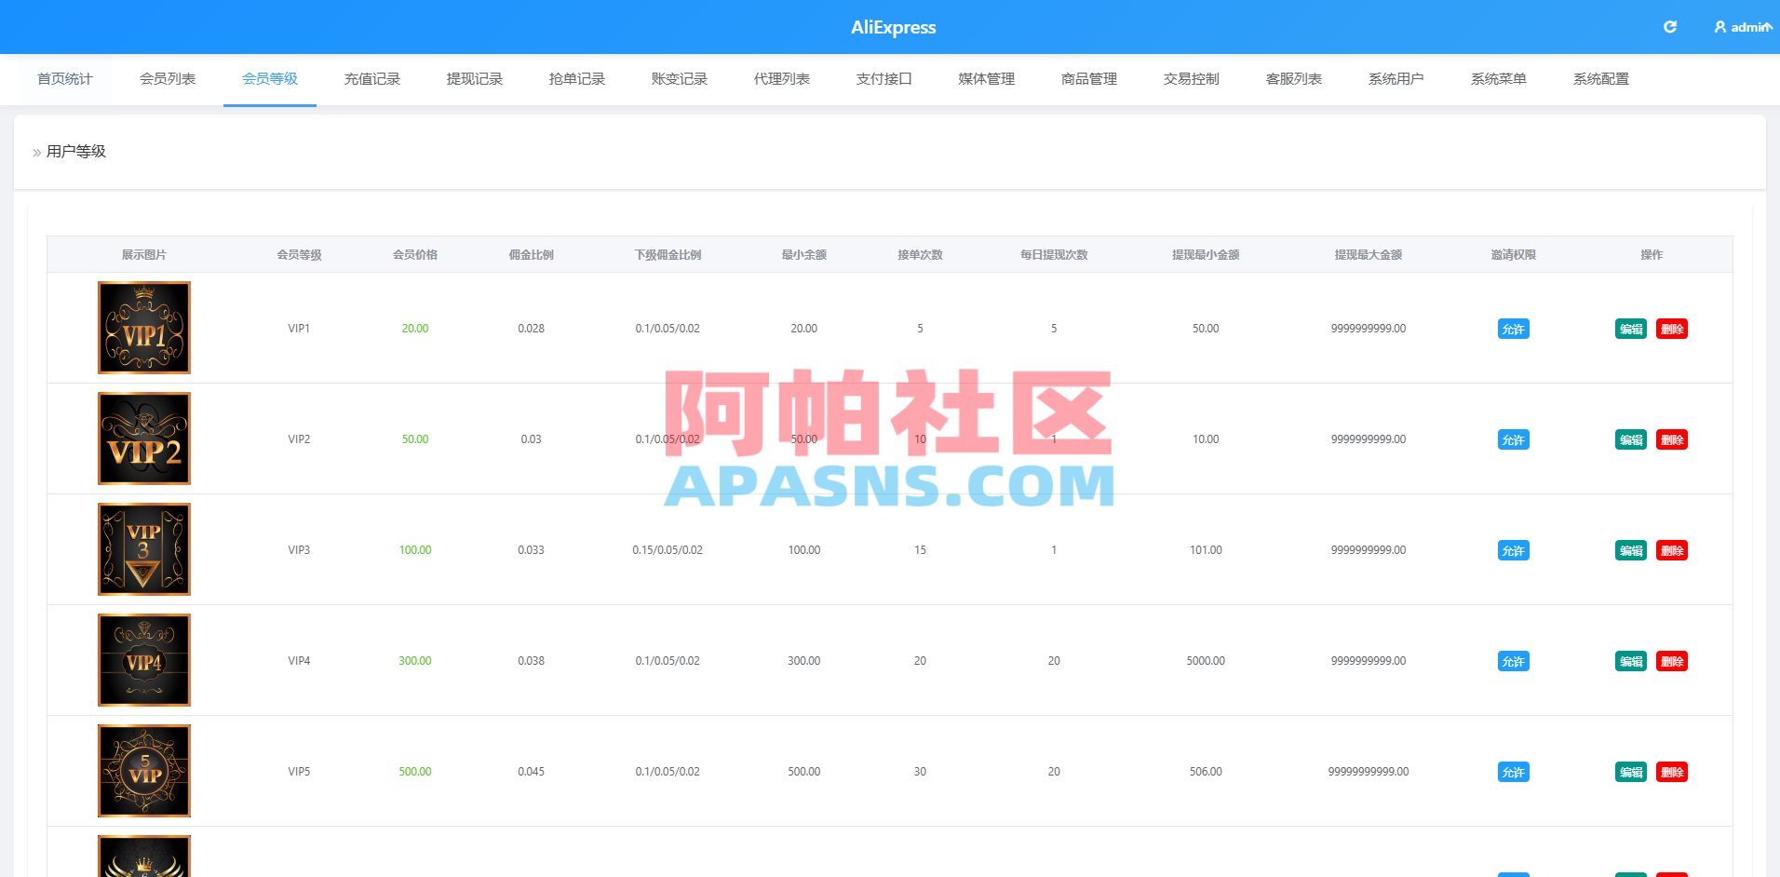
Task: Switch to 充值记录 tab
Action: click(x=372, y=79)
